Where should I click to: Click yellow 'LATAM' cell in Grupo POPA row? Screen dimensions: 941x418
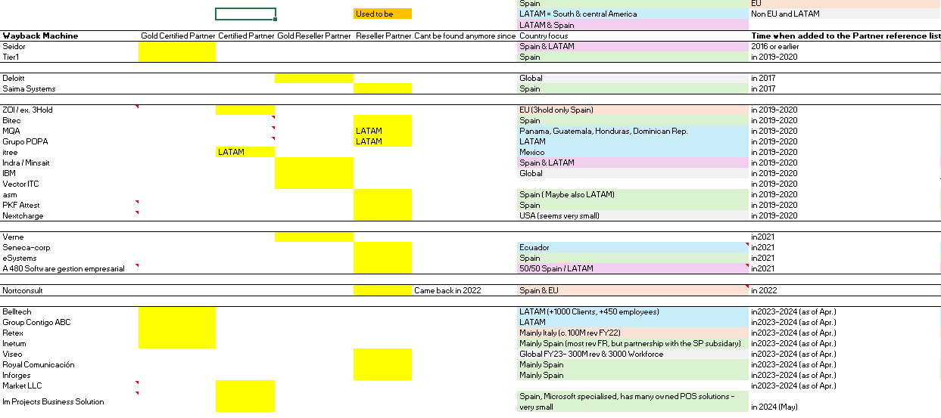[x=383, y=141]
